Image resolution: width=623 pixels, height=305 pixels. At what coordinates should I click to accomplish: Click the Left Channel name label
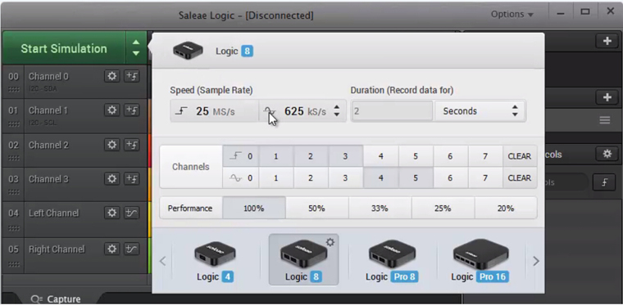(x=53, y=213)
